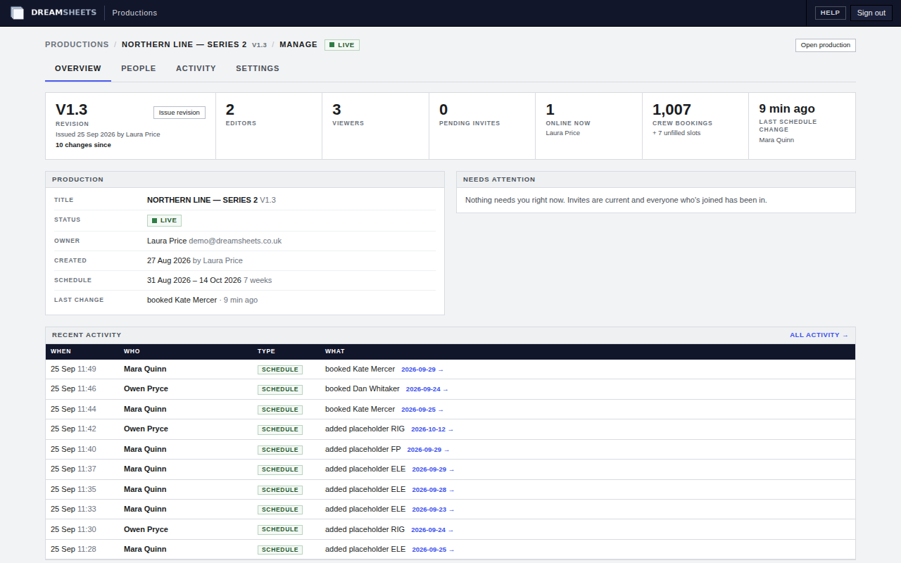Image resolution: width=901 pixels, height=563 pixels.
Task: Click the Open production button
Action: tap(826, 45)
